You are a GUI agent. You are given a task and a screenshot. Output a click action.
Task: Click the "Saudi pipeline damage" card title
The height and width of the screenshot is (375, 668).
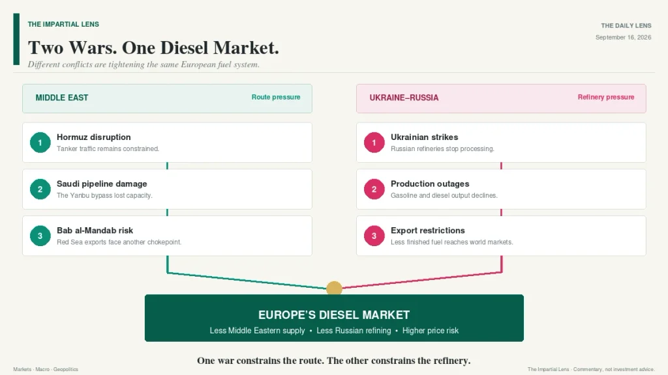(x=102, y=184)
